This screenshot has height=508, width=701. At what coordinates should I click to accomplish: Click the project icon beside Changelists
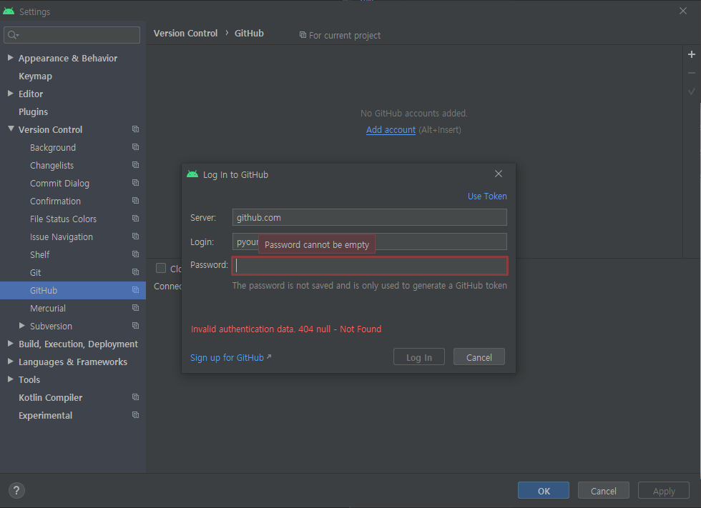(135, 165)
